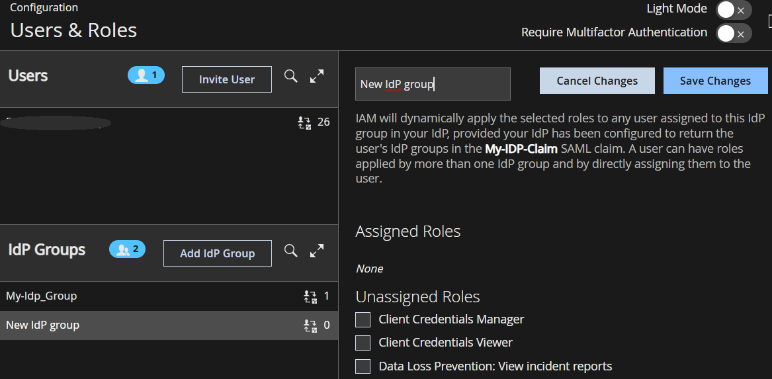This screenshot has width=772, height=379.
Task: Click the None text under Assigned Roles
Action: (369, 269)
